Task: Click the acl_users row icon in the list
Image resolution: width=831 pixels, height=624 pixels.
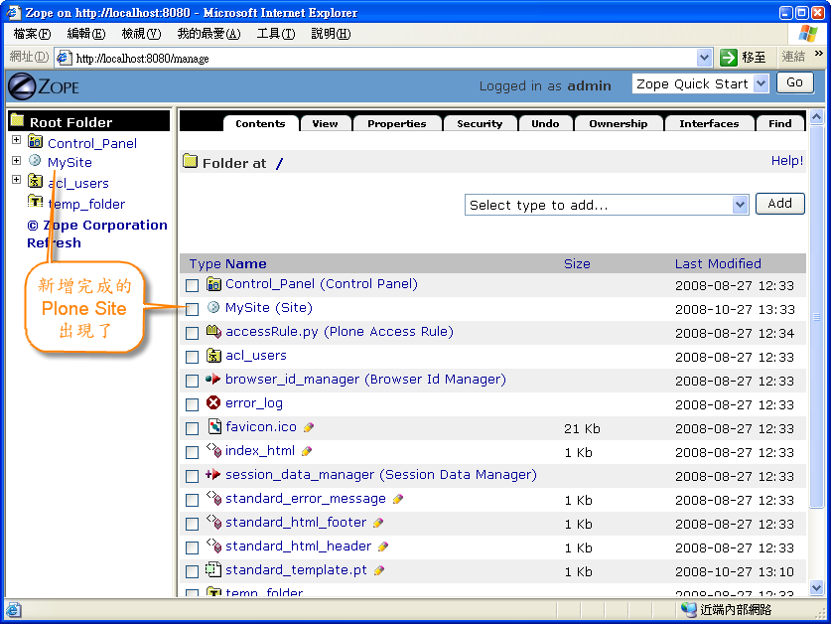Action: pos(213,356)
